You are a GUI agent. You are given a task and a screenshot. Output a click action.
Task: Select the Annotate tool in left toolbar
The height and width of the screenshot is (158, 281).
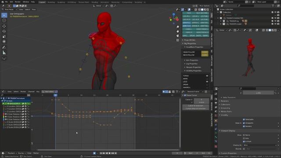pyautogui.click(x=4, y=47)
